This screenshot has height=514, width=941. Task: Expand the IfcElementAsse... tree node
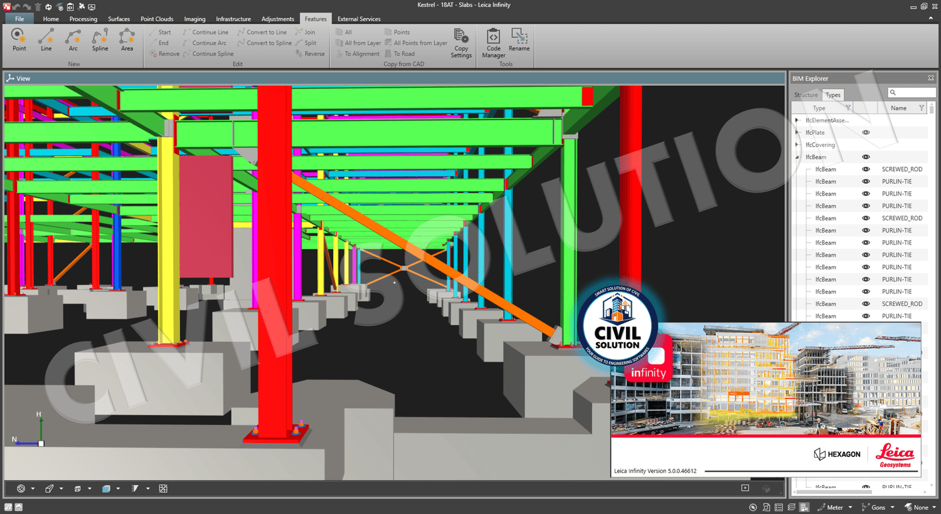797,120
